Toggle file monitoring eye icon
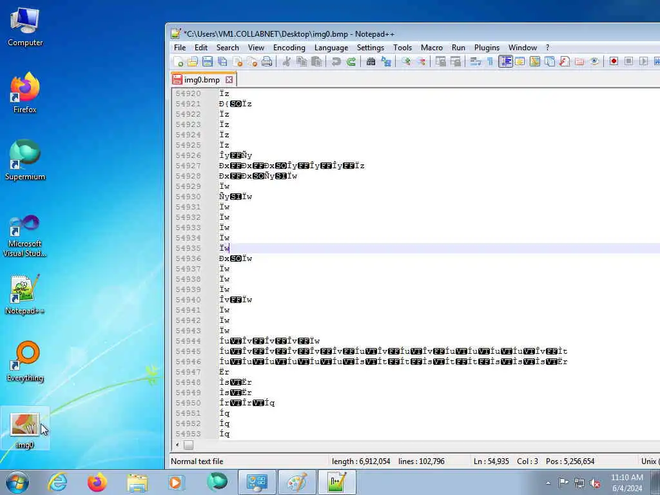 pyautogui.click(x=594, y=62)
